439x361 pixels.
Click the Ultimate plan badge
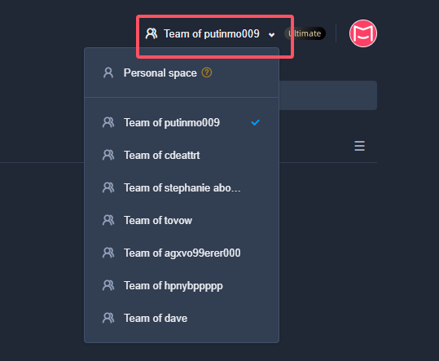click(x=305, y=33)
